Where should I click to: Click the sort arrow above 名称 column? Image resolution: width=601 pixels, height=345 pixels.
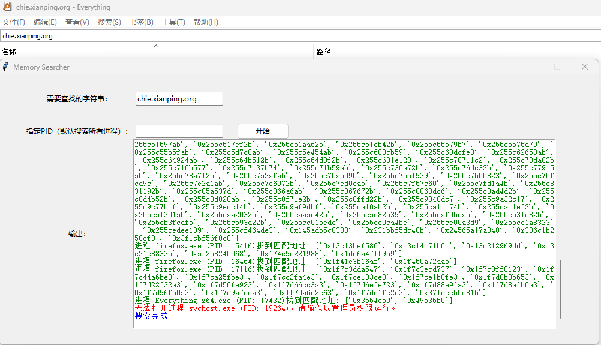156,46
